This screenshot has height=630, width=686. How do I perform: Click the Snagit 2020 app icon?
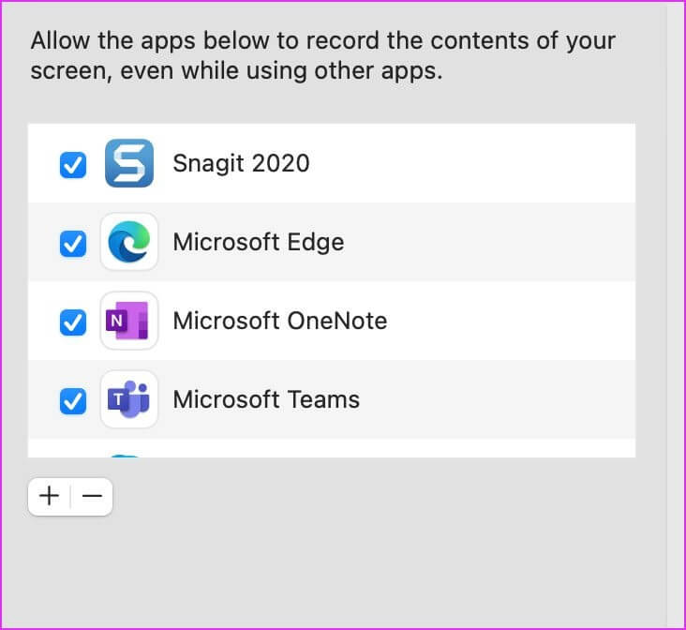(x=129, y=163)
